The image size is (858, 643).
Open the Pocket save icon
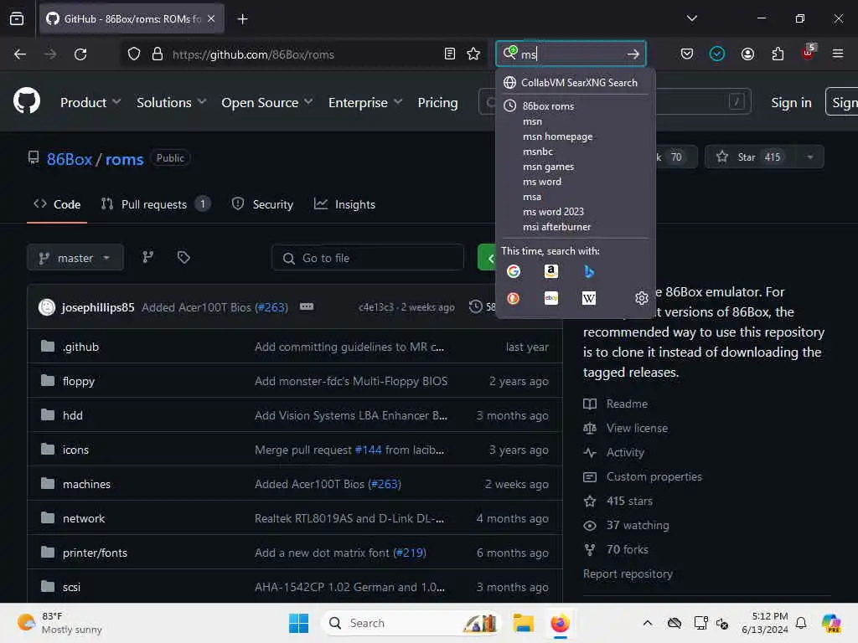coord(687,54)
